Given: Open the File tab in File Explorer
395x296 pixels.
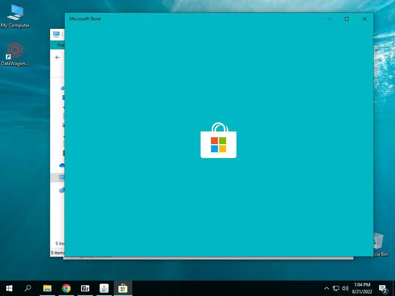Looking at the screenshot, I should (61, 45).
